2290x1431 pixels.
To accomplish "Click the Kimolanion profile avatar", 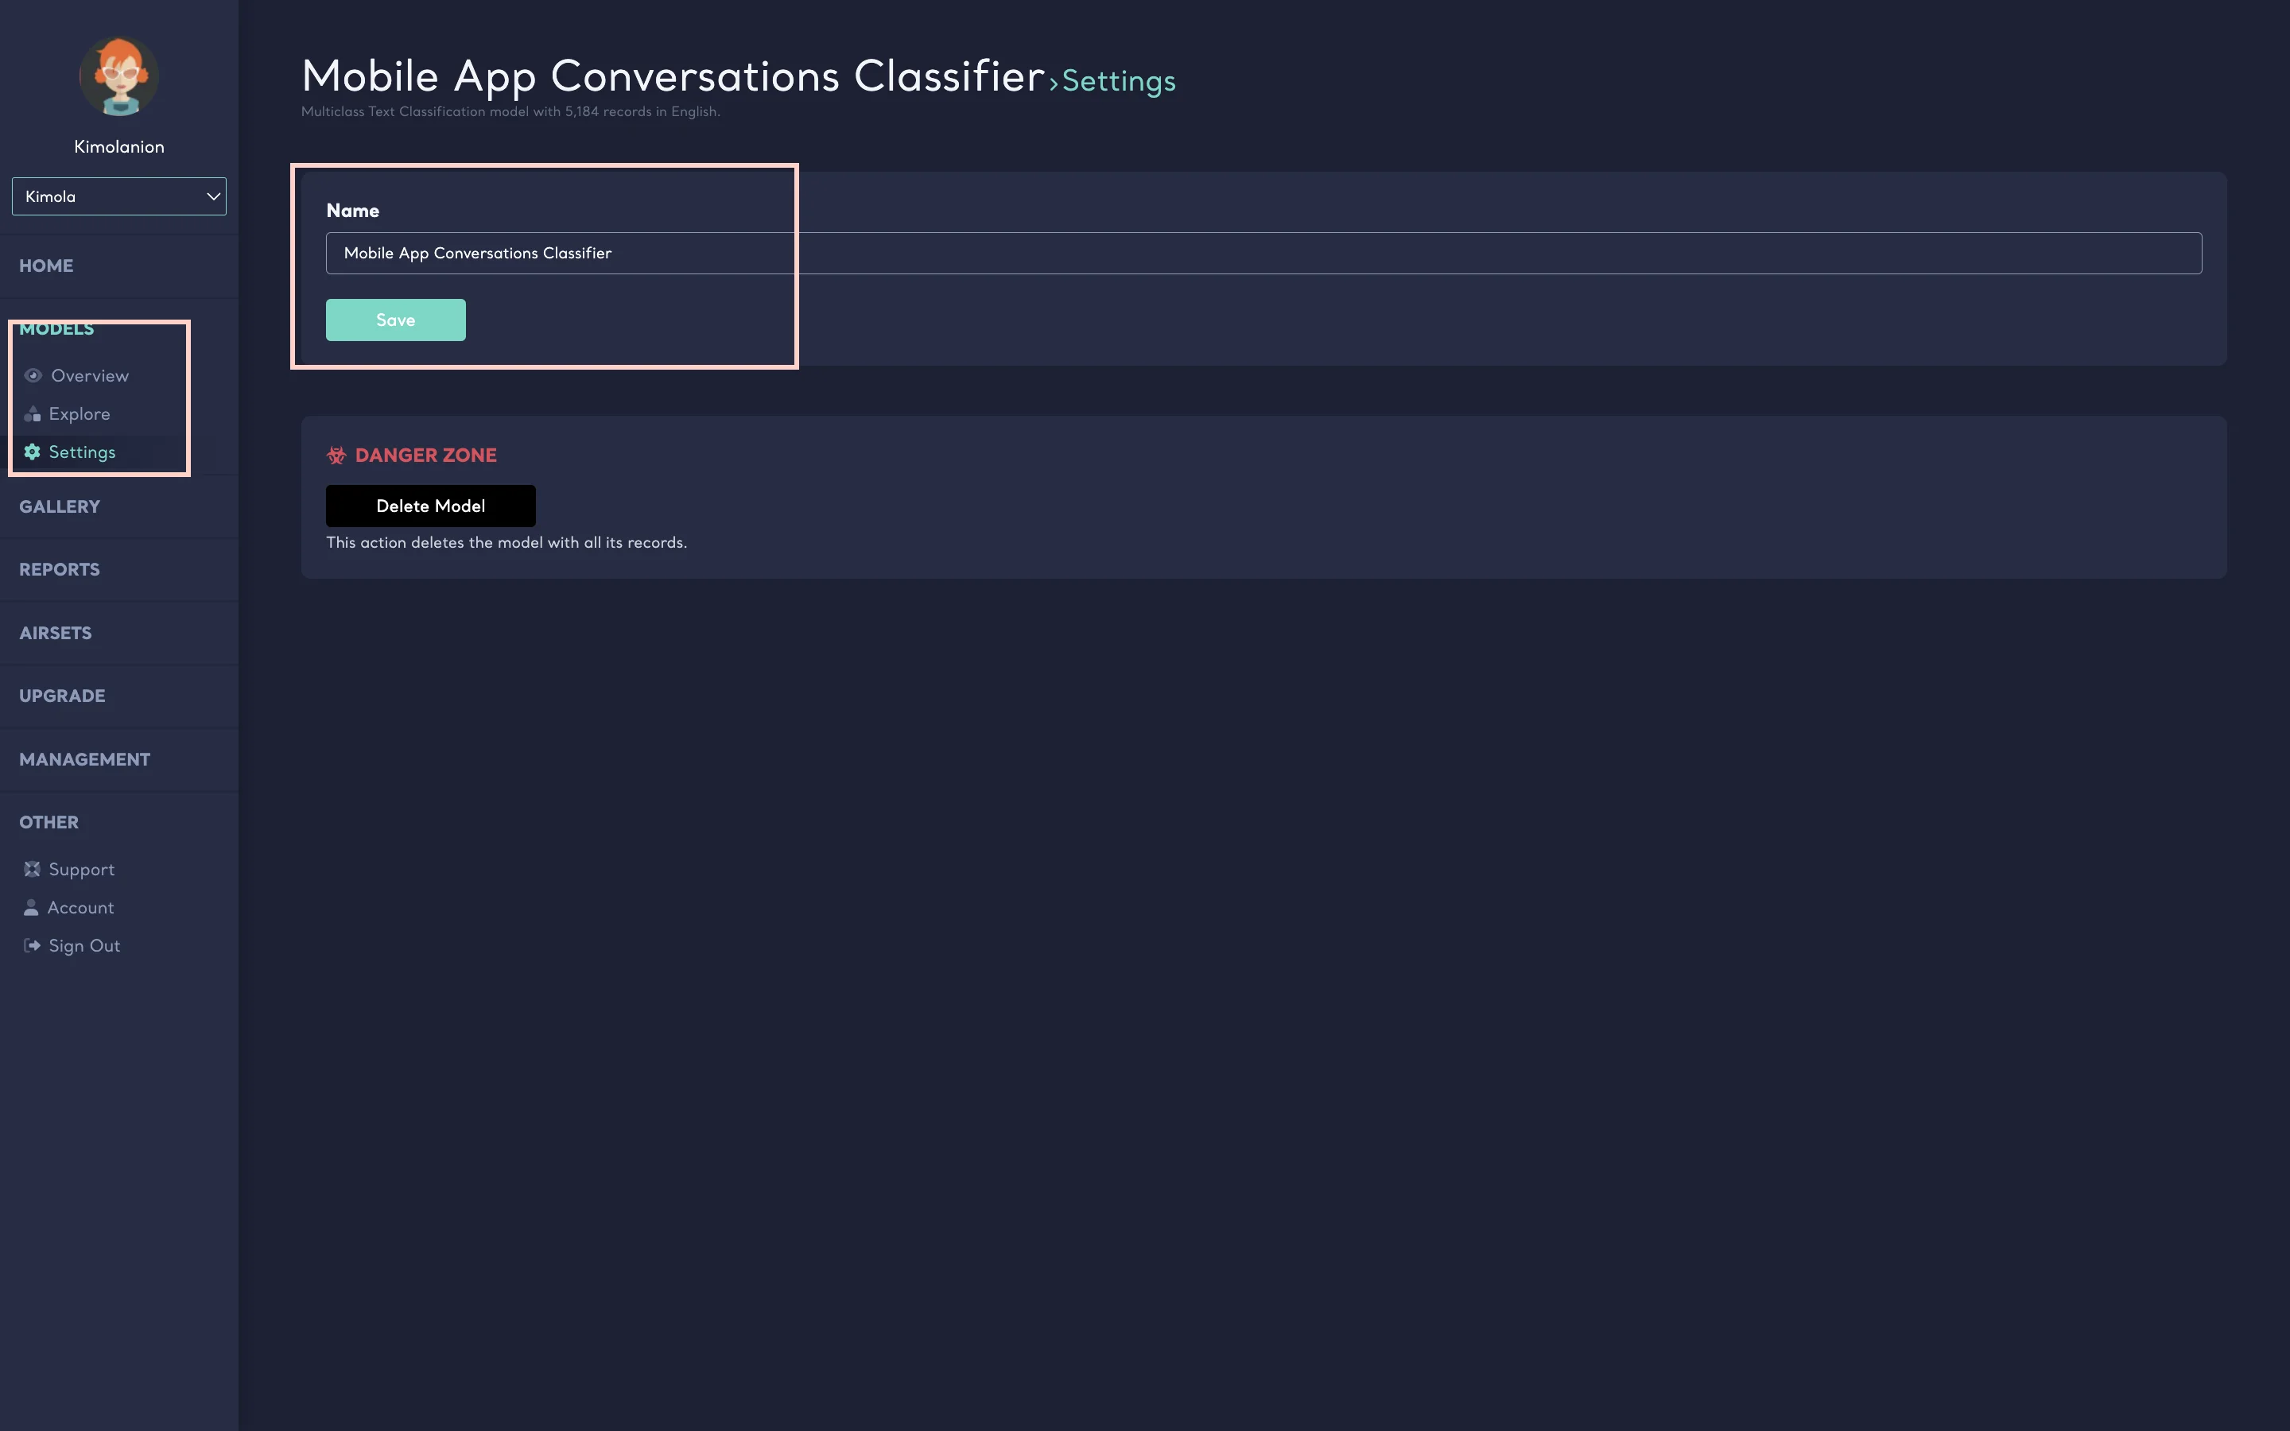I will click(119, 76).
